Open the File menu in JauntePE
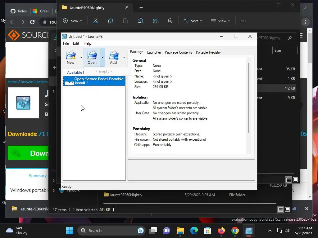Image resolution: width=318 pixels, height=238 pixels. 66,43
